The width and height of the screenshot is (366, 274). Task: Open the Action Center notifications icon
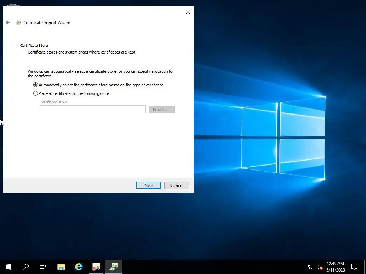[x=354, y=267]
